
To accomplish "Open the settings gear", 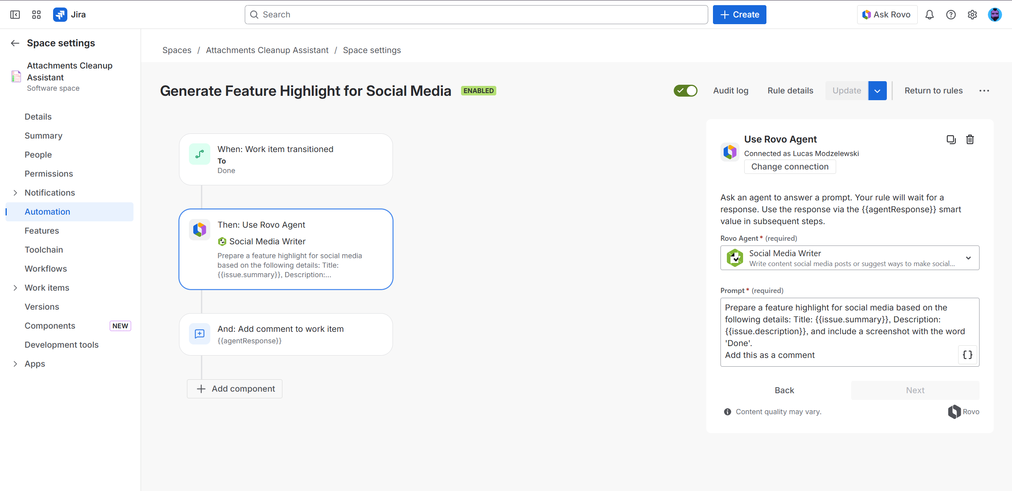I will pyautogui.click(x=973, y=14).
